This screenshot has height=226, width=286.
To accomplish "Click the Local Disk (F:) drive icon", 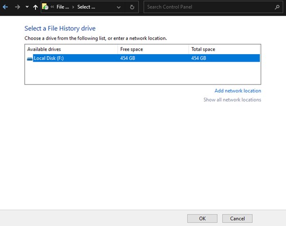I will (x=30, y=58).
